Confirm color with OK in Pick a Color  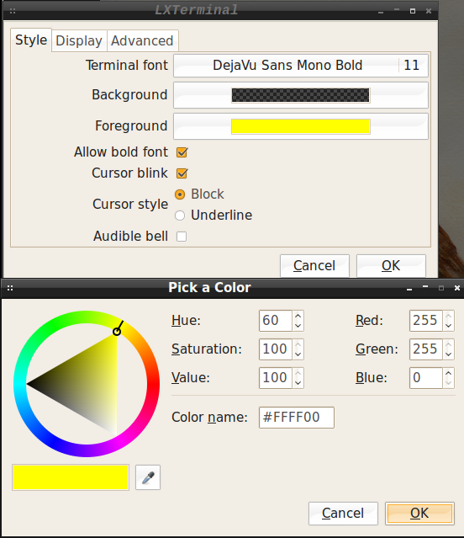[419, 514]
